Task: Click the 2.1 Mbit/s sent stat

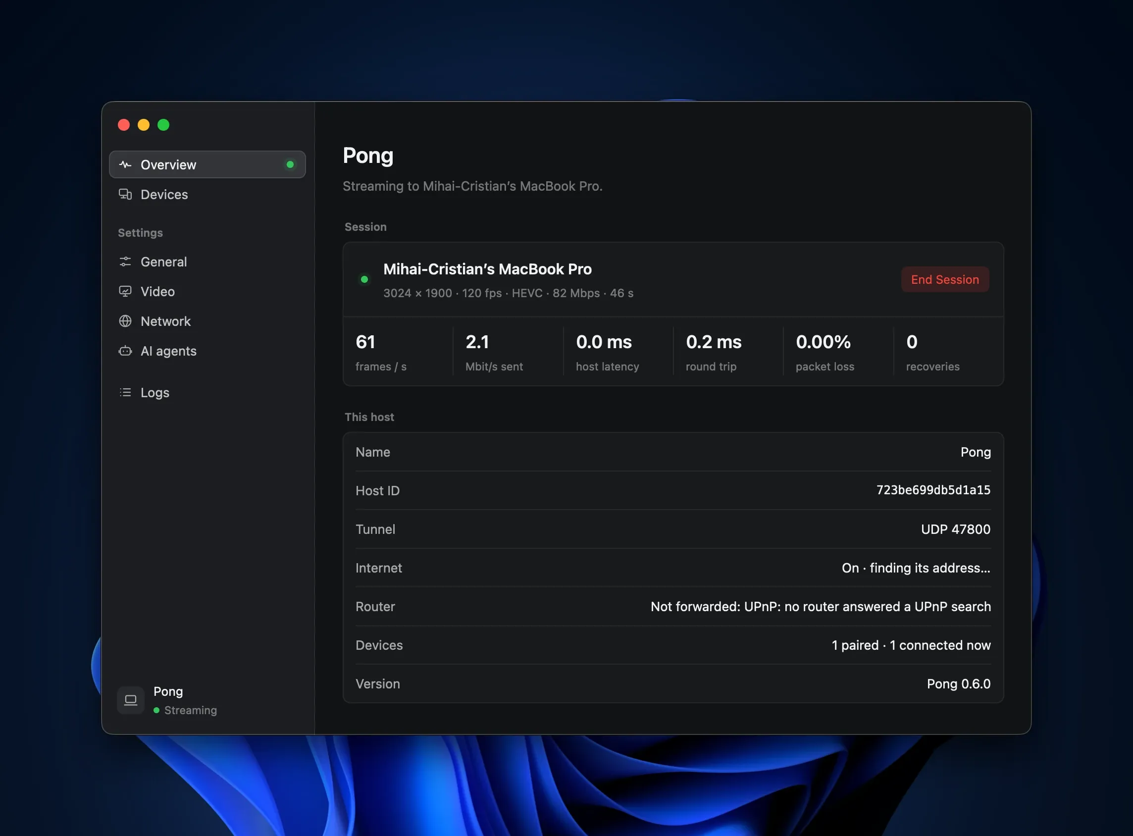Action: click(508, 352)
